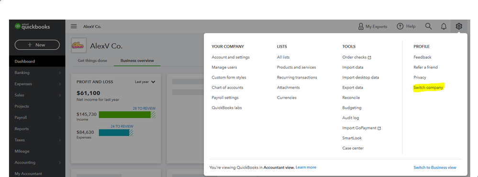Click the 24 TO REVIEW expenses link

tap(122, 126)
